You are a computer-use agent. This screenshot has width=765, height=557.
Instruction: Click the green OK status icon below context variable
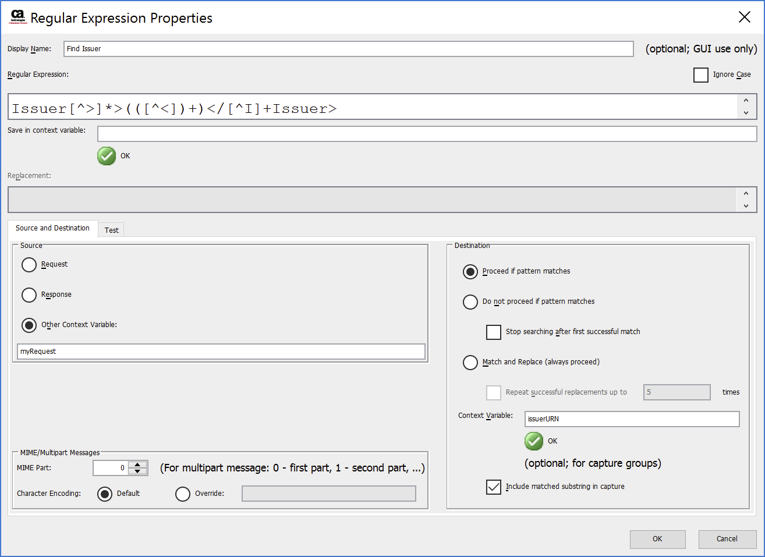point(107,156)
